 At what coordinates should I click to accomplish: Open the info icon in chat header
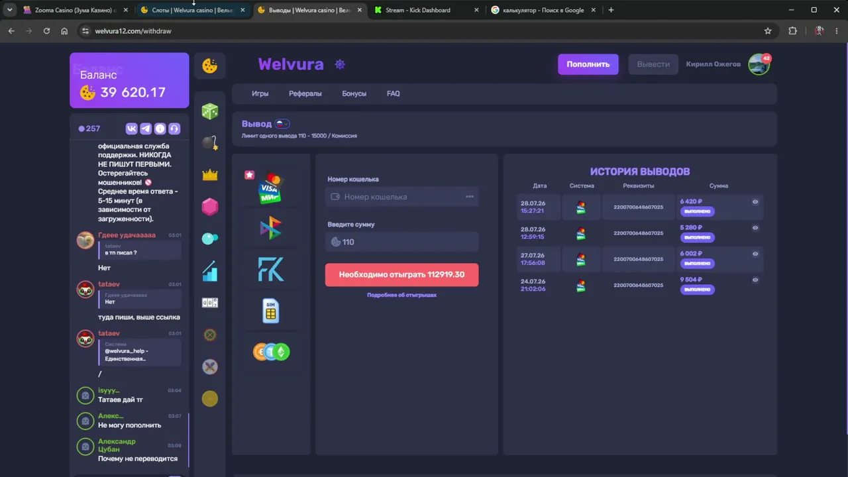pos(160,129)
